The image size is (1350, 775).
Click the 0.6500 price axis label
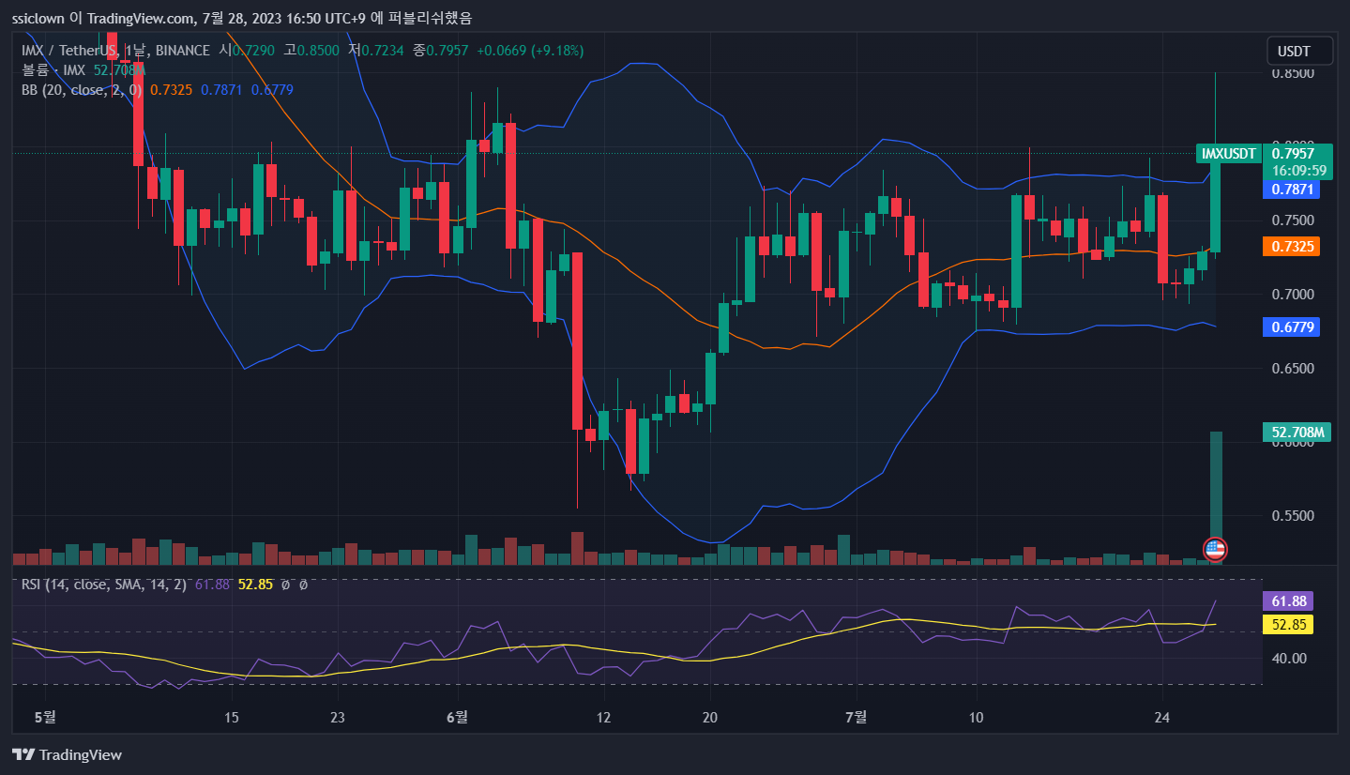(x=1293, y=369)
